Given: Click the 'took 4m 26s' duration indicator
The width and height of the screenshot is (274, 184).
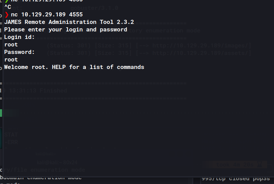Looking at the screenshot, I should [232, 165].
